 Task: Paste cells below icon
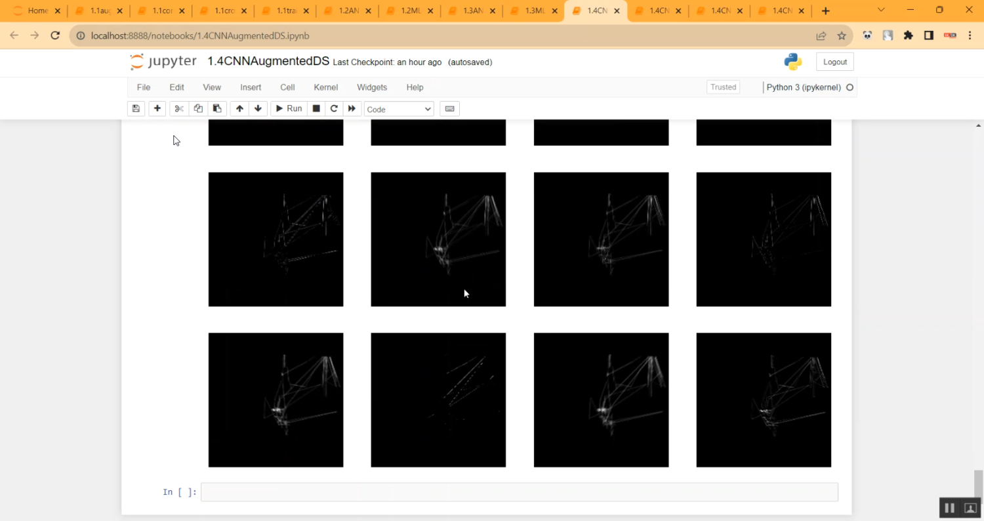pyautogui.click(x=216, y=108)
